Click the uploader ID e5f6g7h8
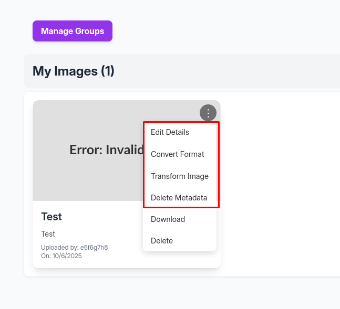Viewport: 340px width, 309px height. point(94,248)
